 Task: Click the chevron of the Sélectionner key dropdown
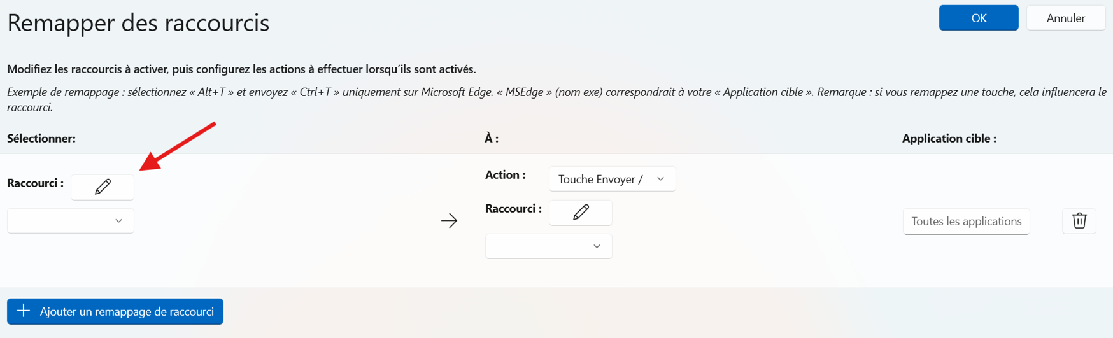point(118,221)
